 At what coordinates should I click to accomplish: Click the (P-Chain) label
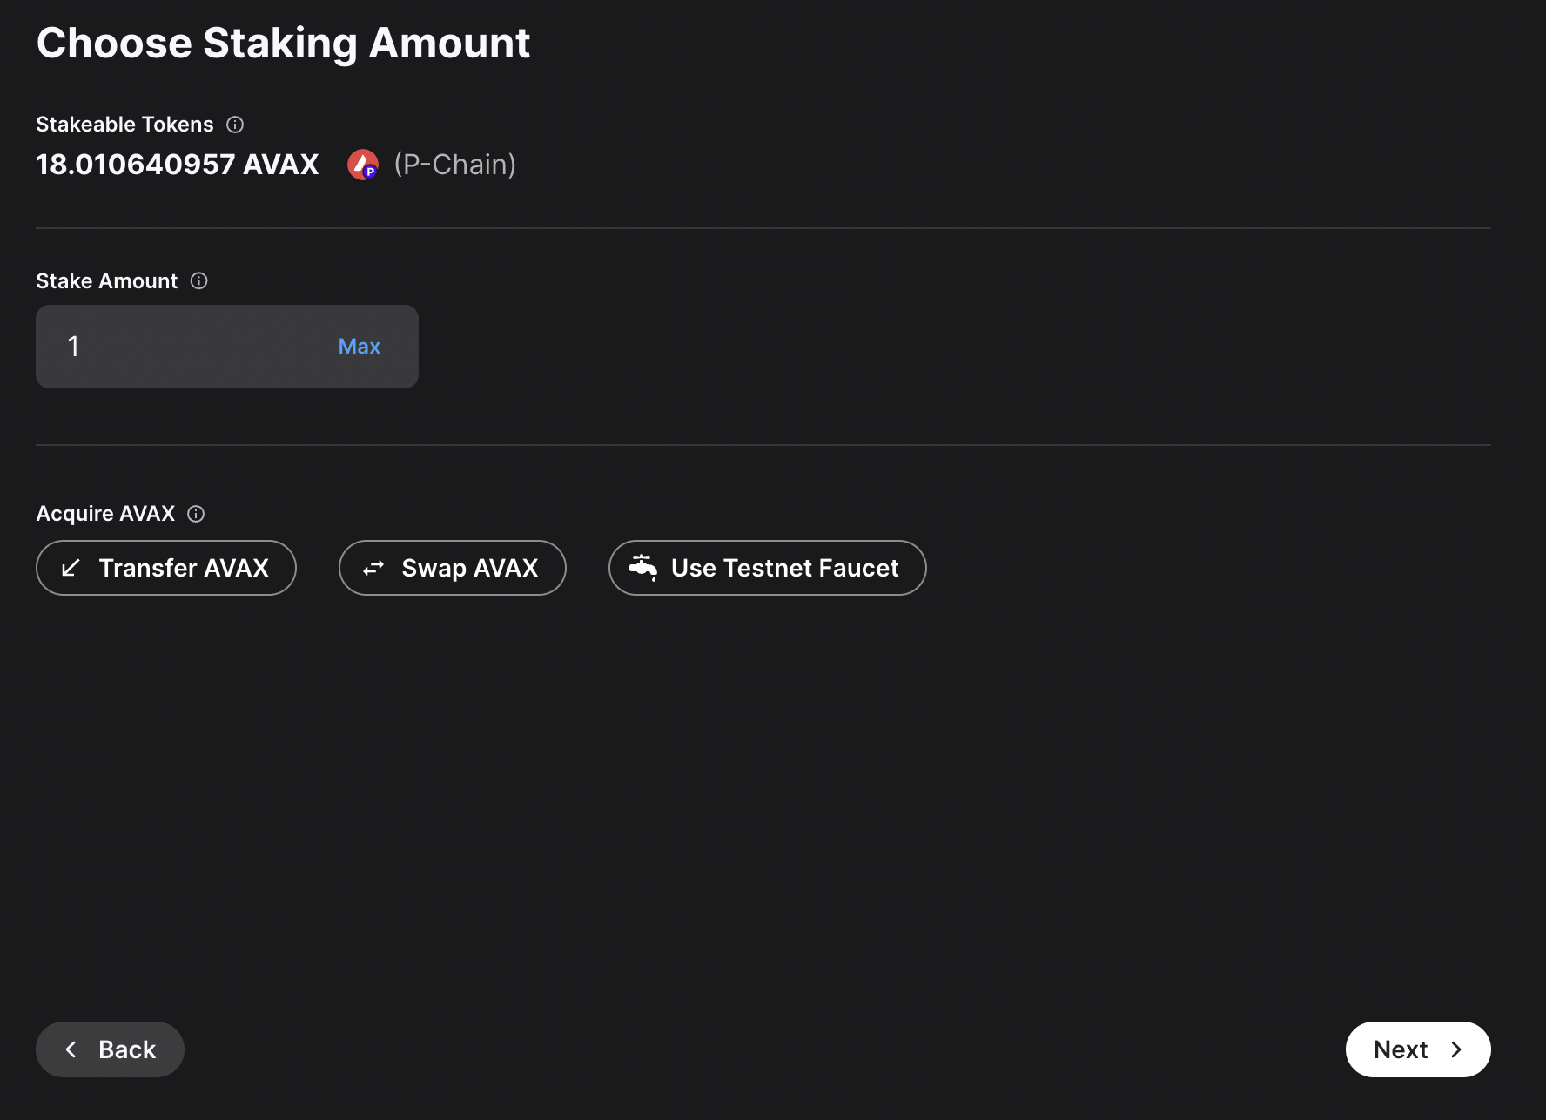click(x=454, y=165)
